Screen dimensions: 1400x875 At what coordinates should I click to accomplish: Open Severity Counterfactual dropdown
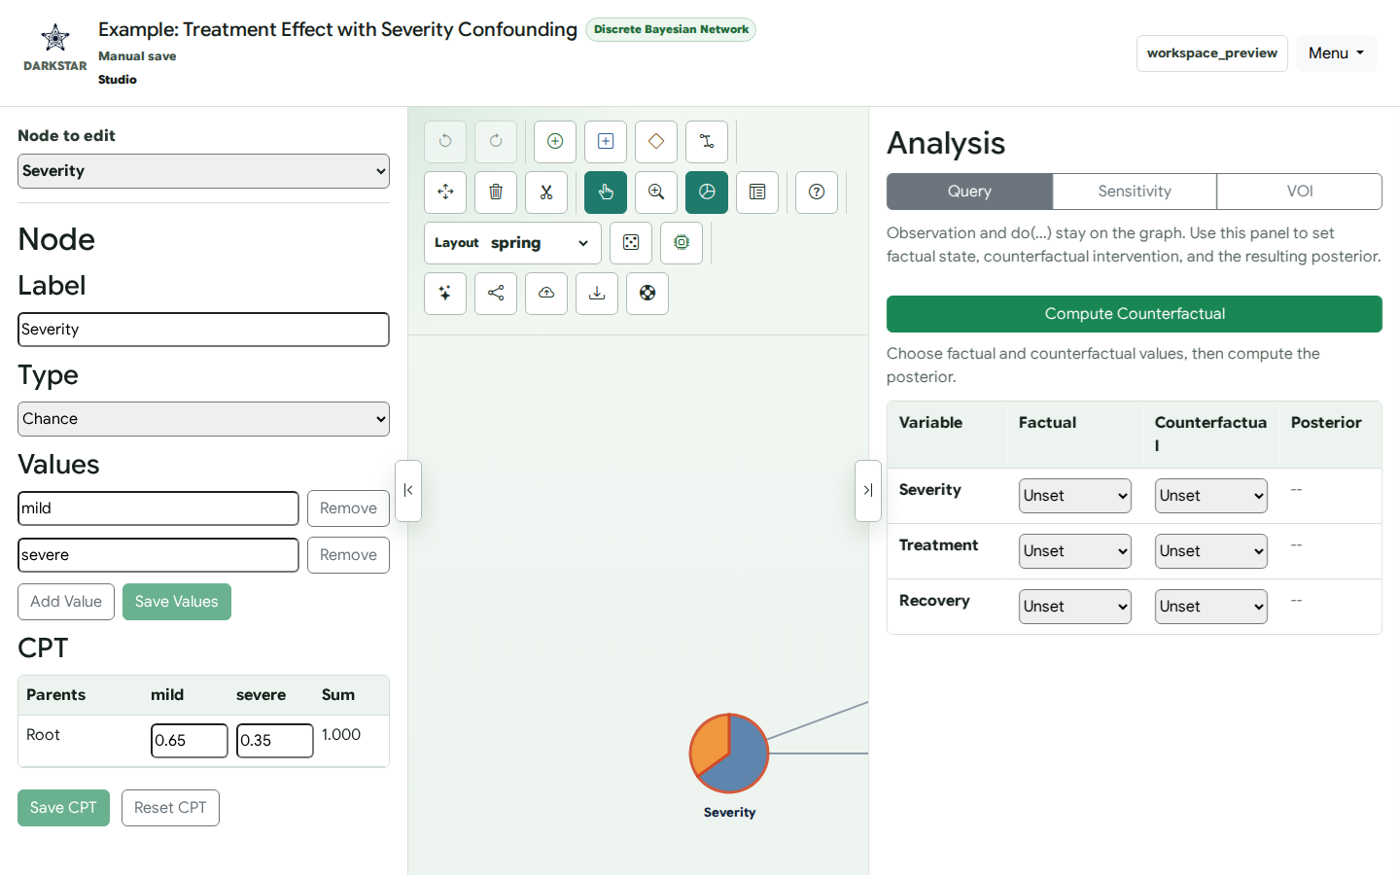1211,496
